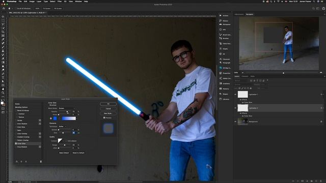Open the Contour picker dropdown
The width and height of the screenshot is (326, 183).
[x=63, y=141]
